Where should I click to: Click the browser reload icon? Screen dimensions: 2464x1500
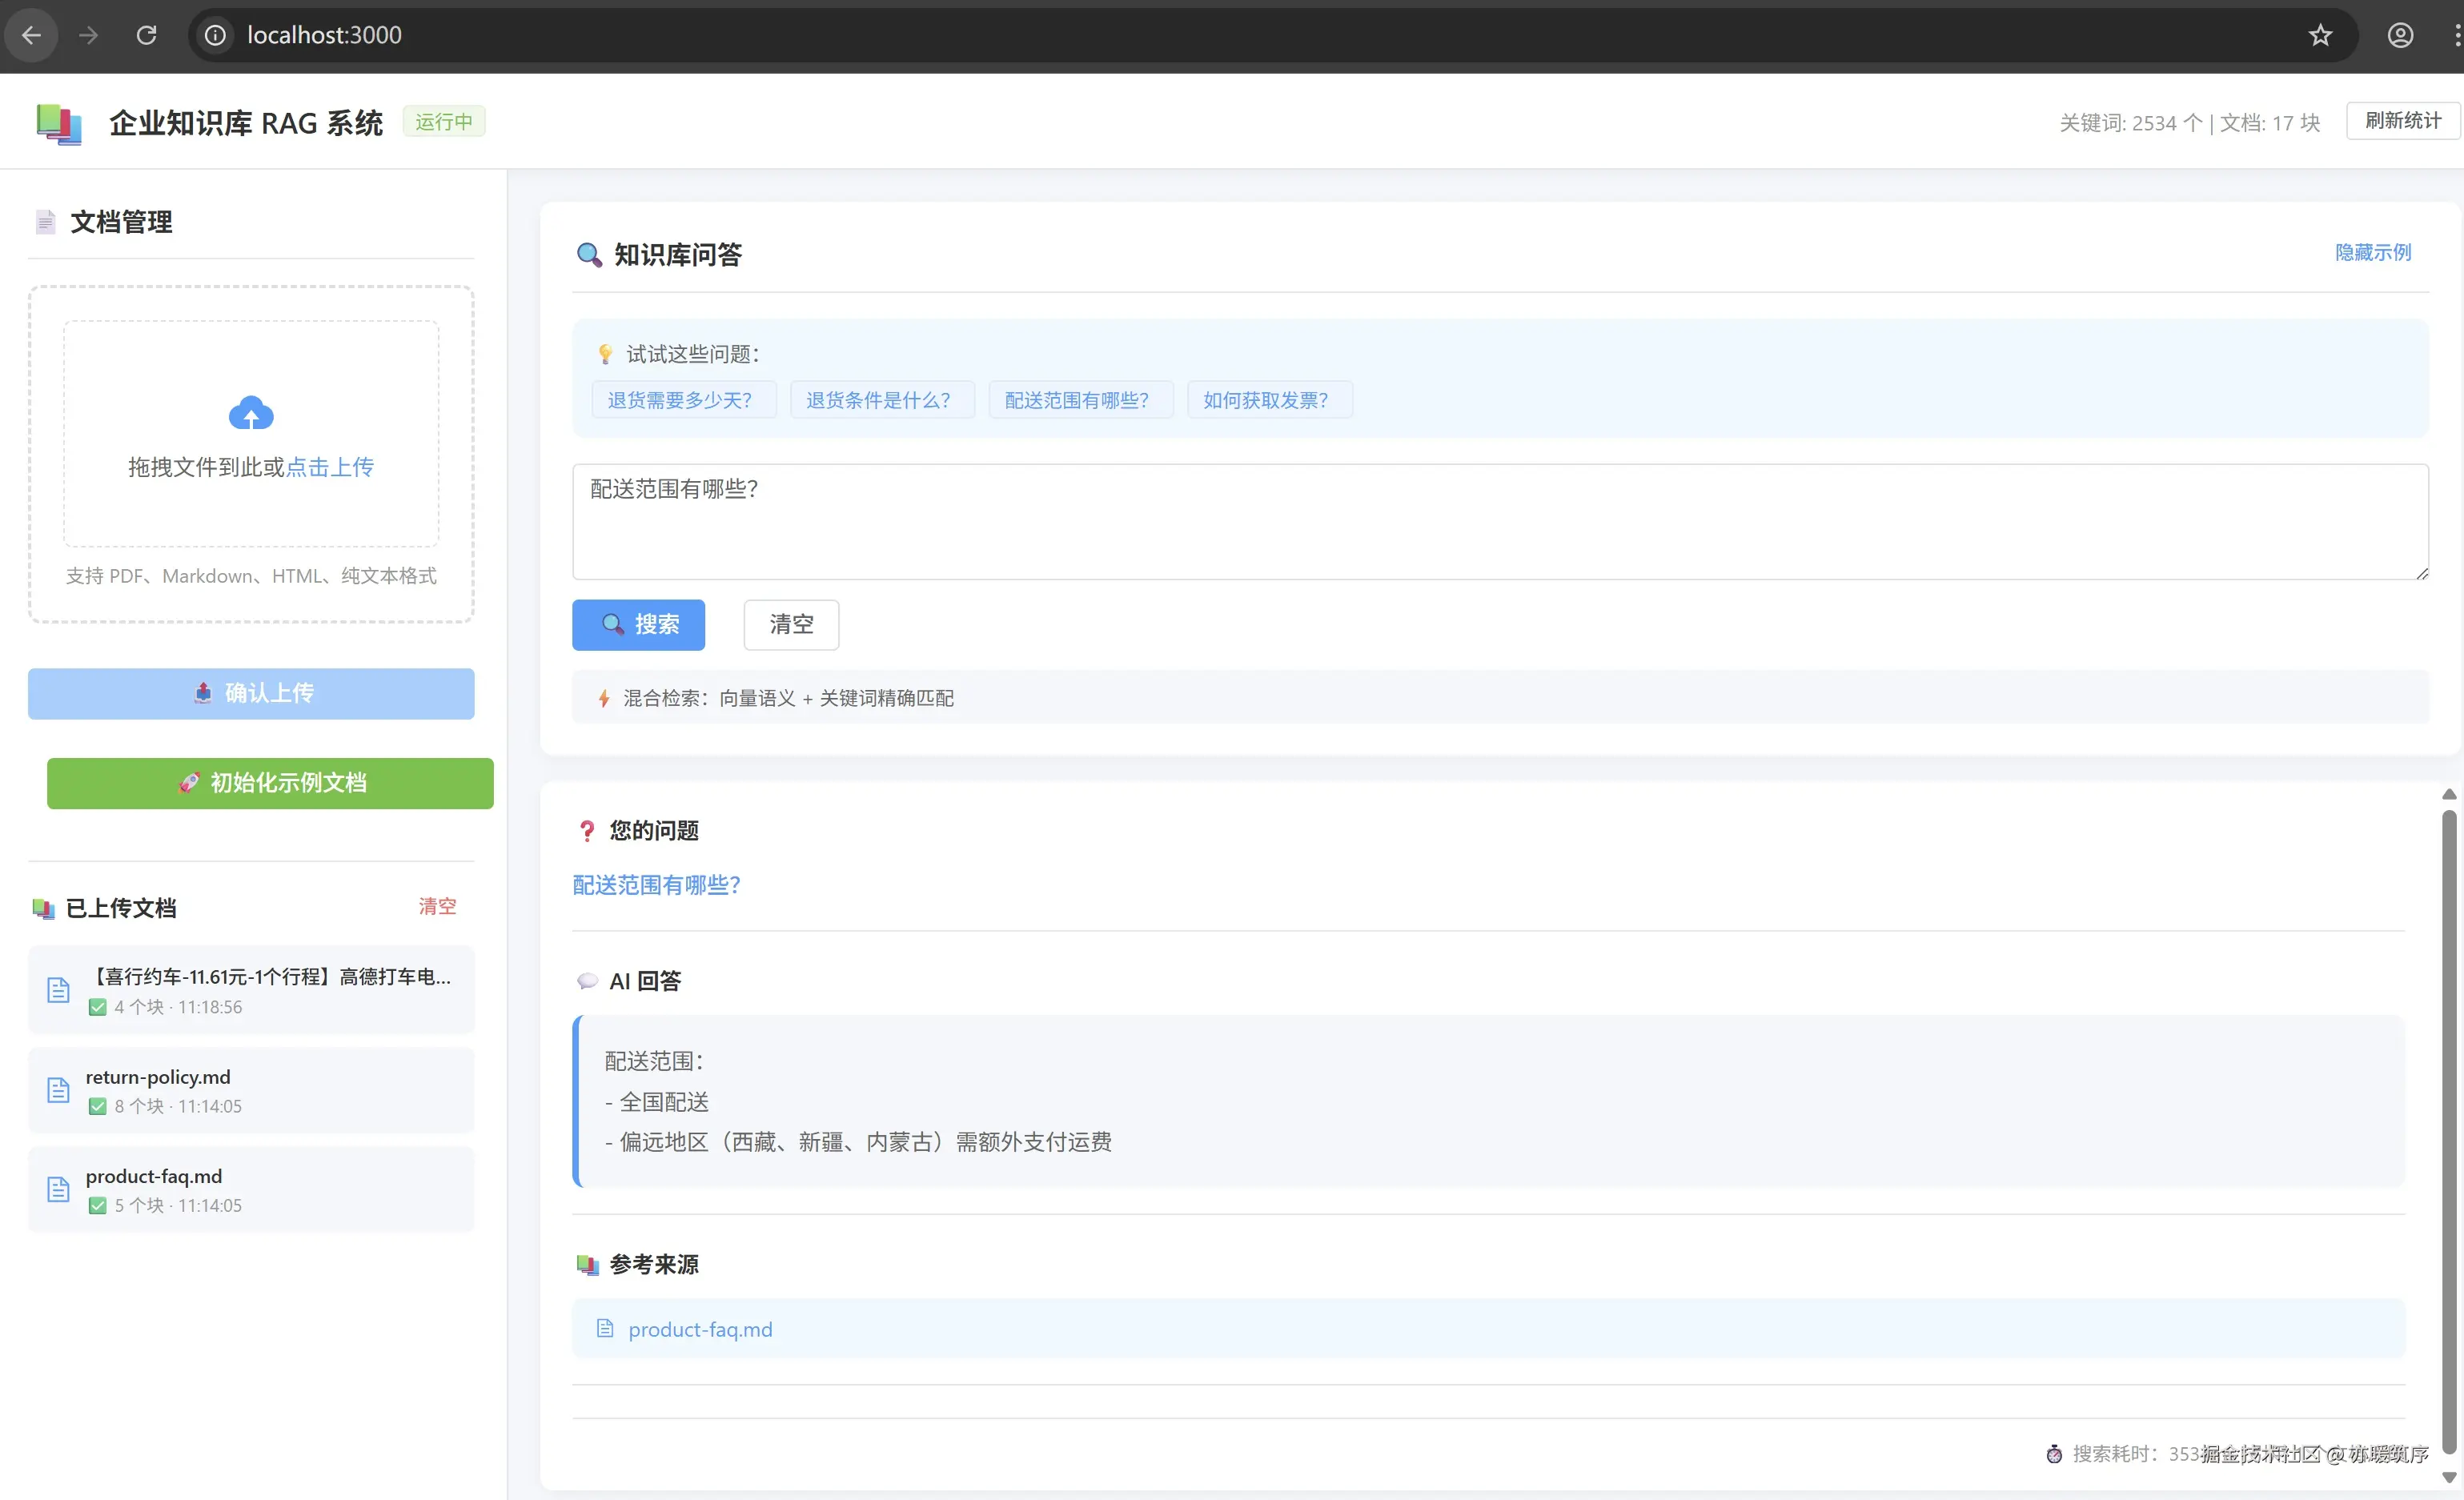tap(146, 36)
